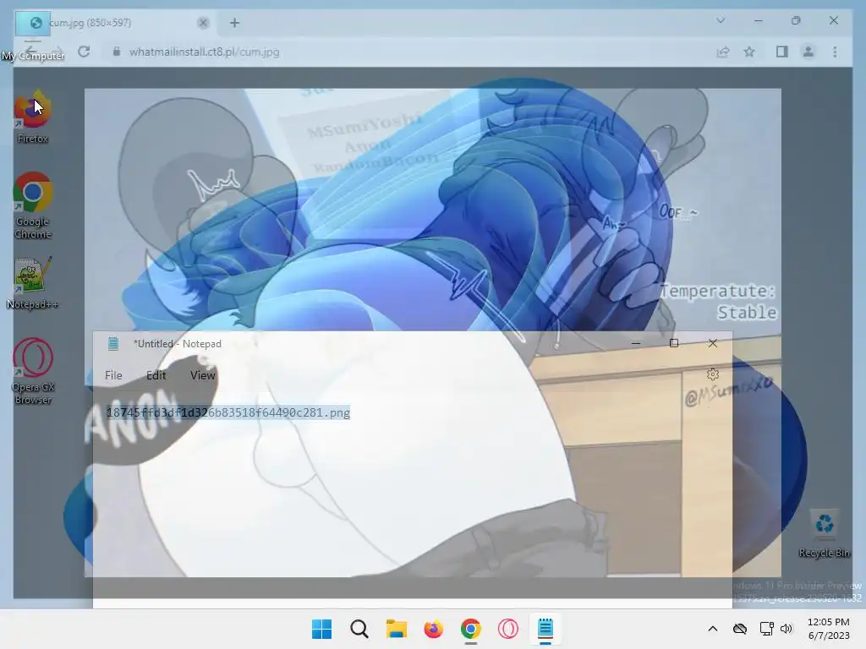Open the volume control in the tray

pos(786,629)
